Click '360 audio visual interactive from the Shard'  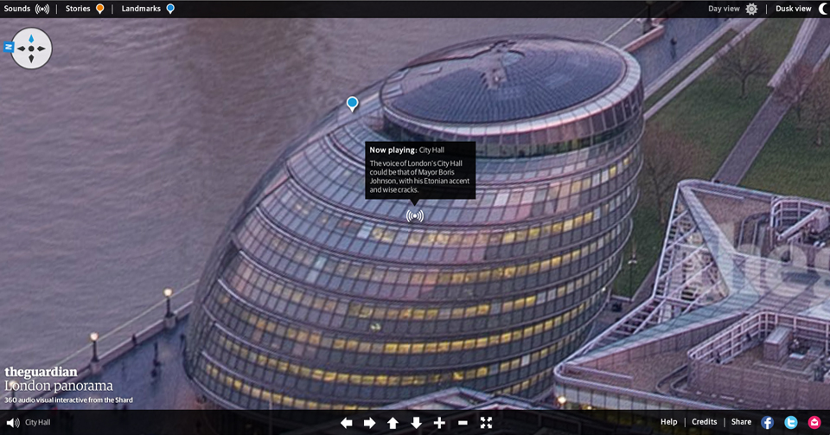click(x=69, y=400)
